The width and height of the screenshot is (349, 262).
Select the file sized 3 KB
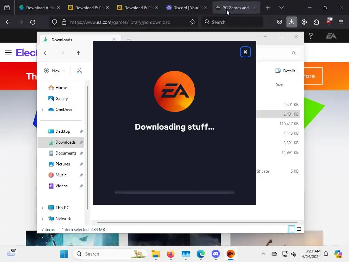[x=294, y=171]
